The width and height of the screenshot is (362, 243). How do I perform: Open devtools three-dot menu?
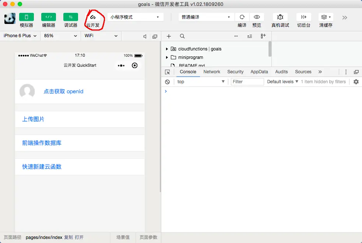pos(346,72)
